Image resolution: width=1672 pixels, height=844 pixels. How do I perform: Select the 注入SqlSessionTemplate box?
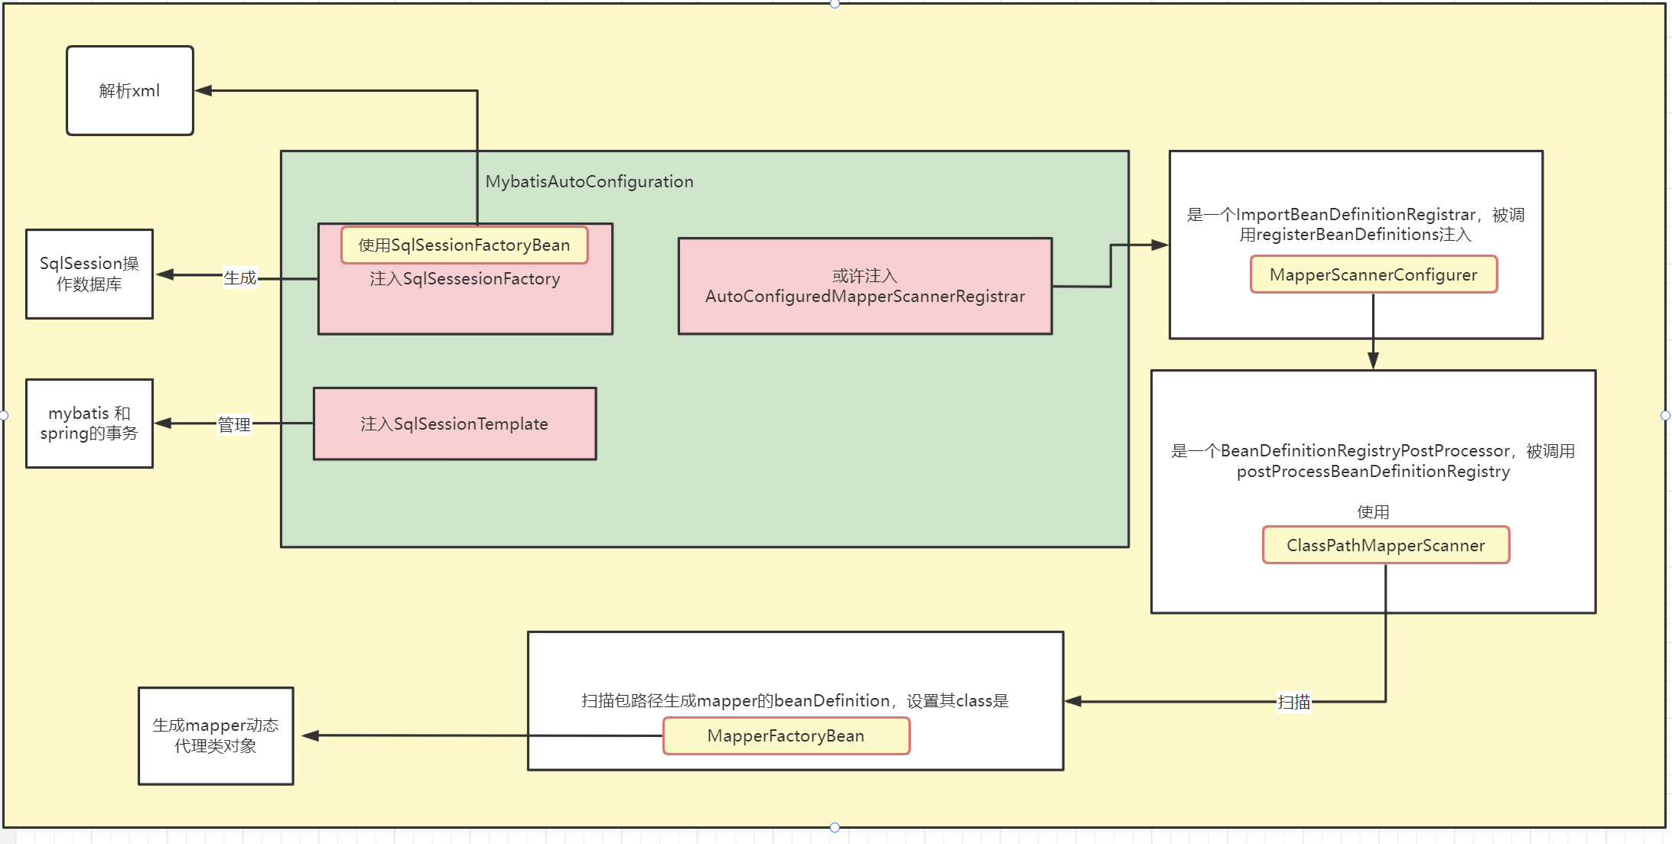455,424
